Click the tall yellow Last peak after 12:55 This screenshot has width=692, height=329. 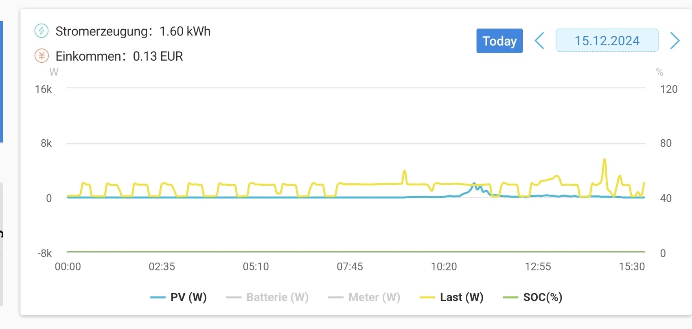604,160
